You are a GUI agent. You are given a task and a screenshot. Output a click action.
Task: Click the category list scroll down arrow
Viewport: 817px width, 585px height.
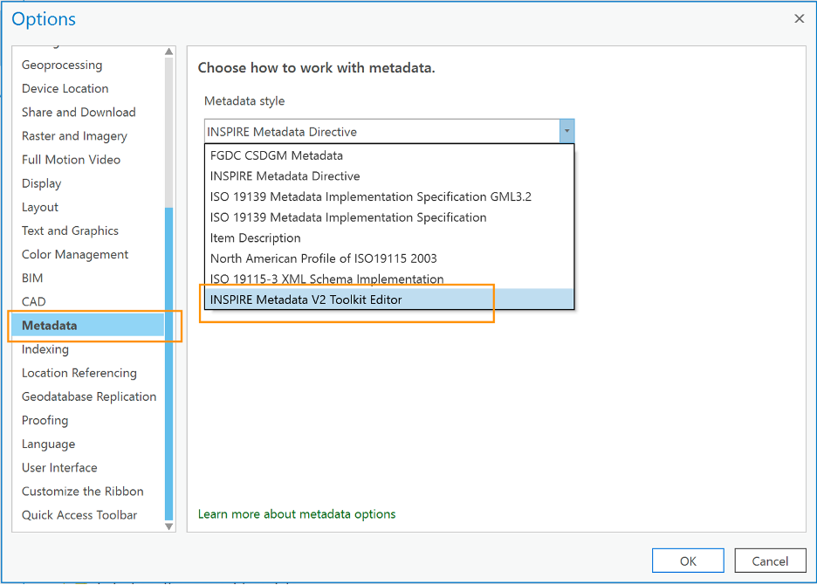point(168,526)
